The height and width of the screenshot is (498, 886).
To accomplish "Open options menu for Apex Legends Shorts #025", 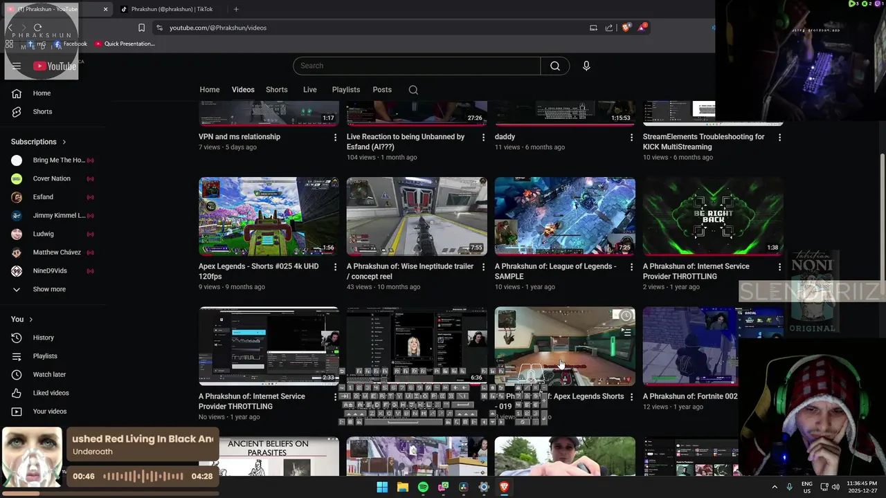I will coord(336,267).
